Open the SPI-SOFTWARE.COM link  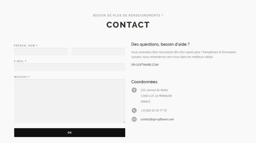pyautogui.click(x=145, y=65)
